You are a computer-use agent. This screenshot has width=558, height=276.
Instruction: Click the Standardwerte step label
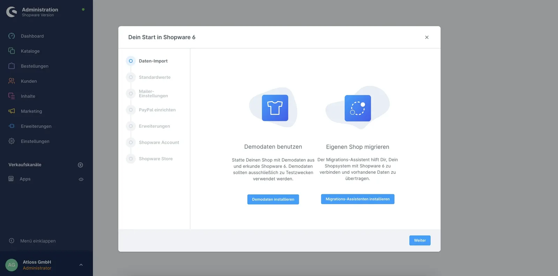(154, 77)
